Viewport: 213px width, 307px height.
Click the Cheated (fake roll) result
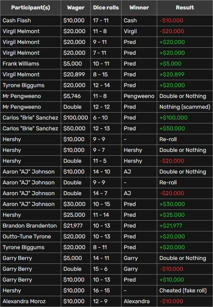(x=183, y=291)
